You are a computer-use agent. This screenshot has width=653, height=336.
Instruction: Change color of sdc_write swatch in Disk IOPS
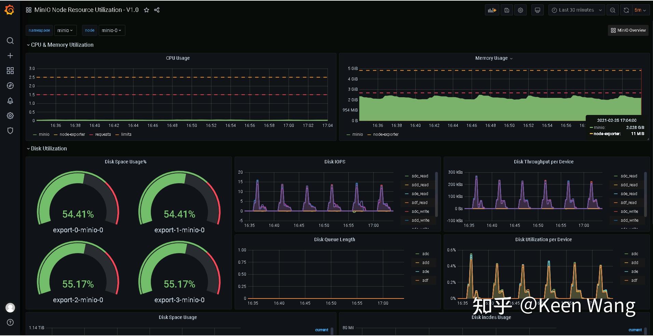coord(407,211)
